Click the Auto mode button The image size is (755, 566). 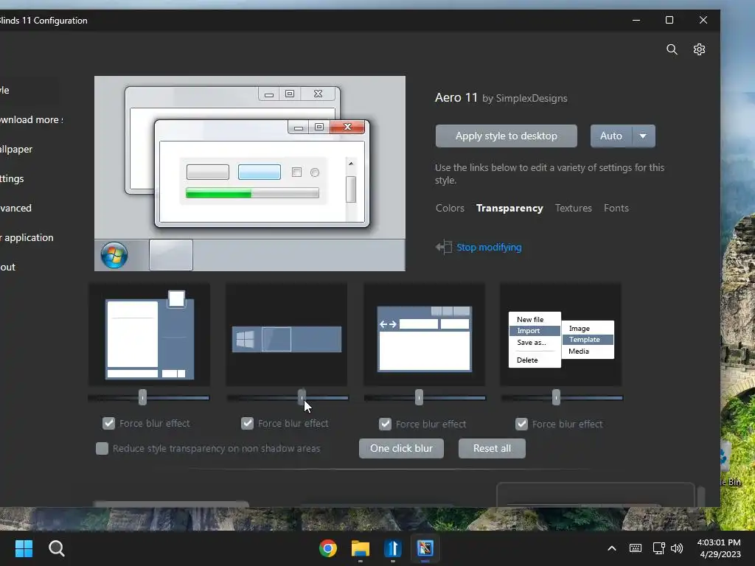point(611,136)
